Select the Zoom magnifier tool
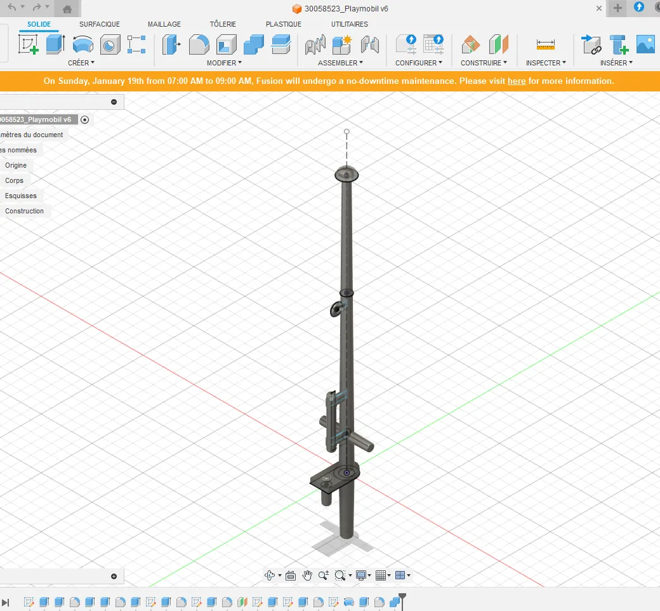The width and height of the screenshot is (660, 611). point(323,575)
